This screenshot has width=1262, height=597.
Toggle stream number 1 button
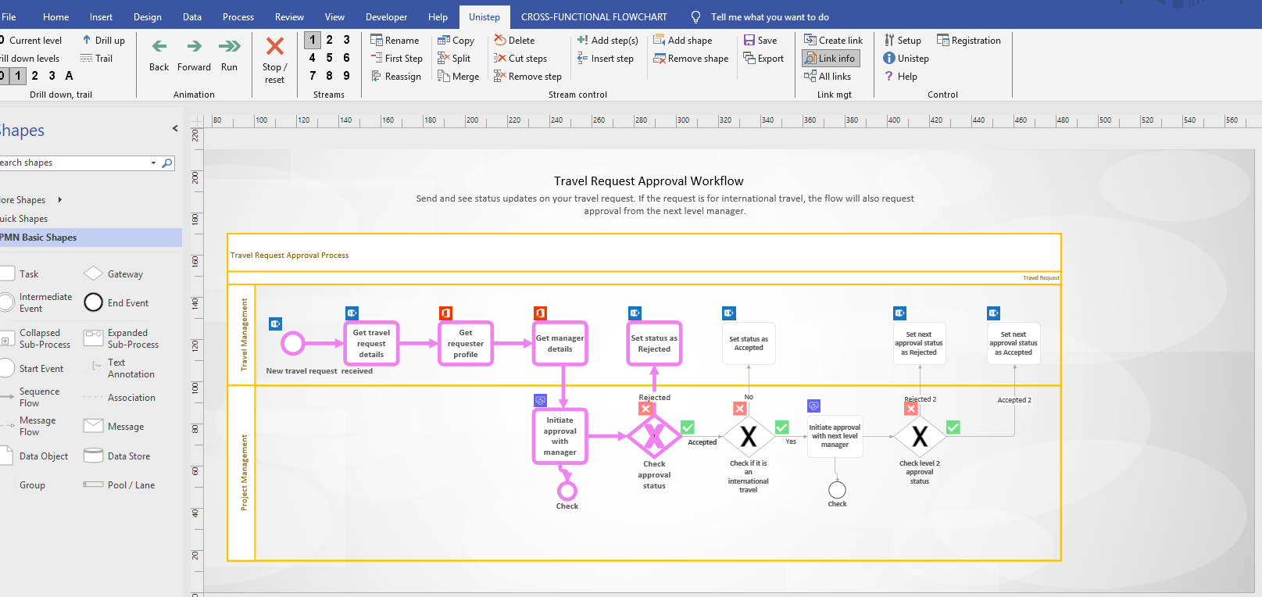point(313,40)
